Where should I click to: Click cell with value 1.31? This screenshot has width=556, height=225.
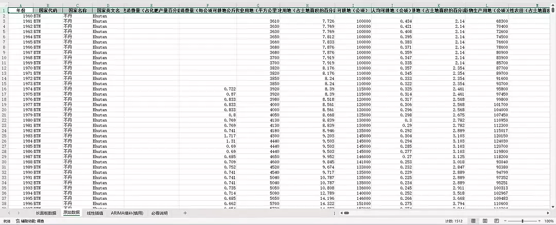[208, 141]
